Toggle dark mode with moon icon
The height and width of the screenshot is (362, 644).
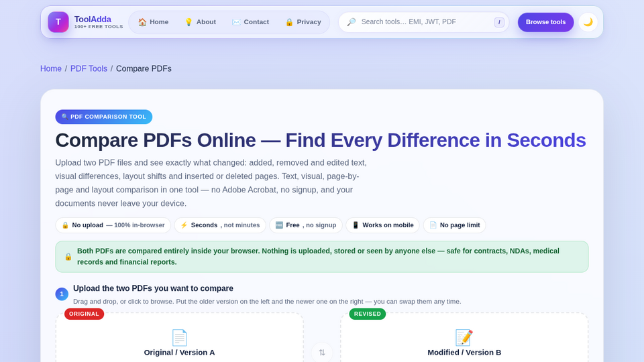[x=588, y=22]
